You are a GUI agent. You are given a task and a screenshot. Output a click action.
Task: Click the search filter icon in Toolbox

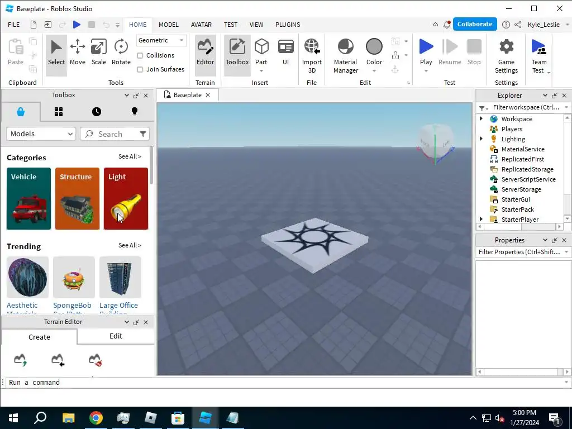click(x=143, y=134)
